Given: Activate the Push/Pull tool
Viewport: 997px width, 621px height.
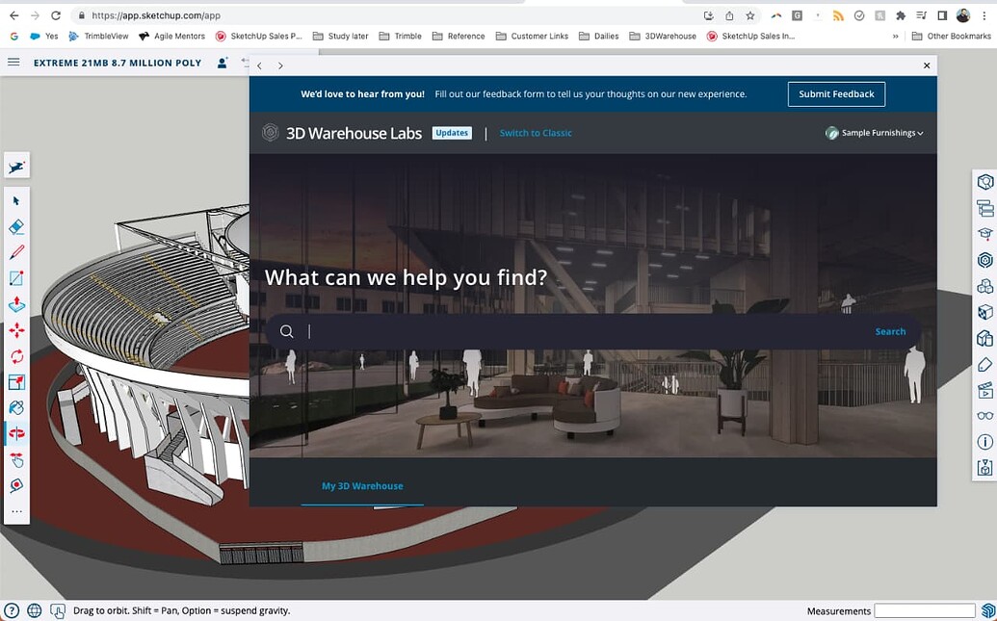Looking at the screenshot, I should (16, 303).
